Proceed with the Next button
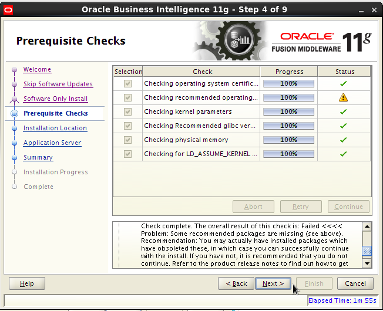The height and width of the screenshot is (311, 383). pos(273,283)
